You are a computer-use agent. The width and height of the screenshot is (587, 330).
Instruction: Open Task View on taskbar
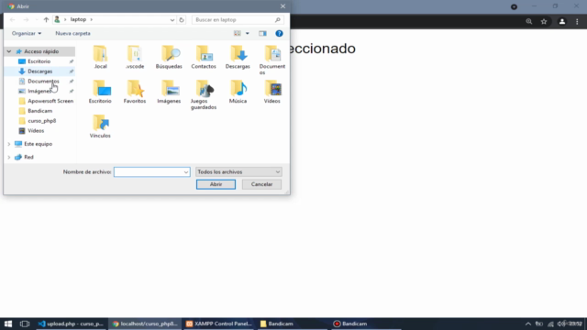click(25, 324)
